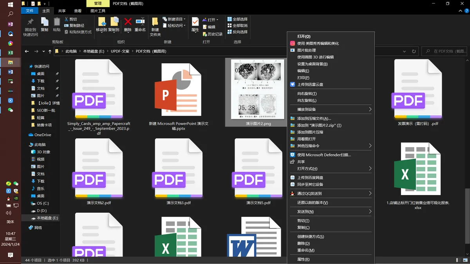Switch to the 查看 (View) ribbon tab
470x264 pixels.
coord(78,11)
